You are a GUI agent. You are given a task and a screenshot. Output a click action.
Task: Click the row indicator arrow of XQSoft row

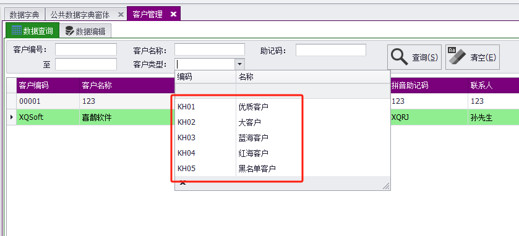tap(12, 117)
